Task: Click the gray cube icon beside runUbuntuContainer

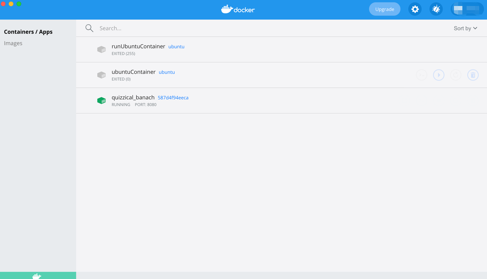Action: [101, 49]
